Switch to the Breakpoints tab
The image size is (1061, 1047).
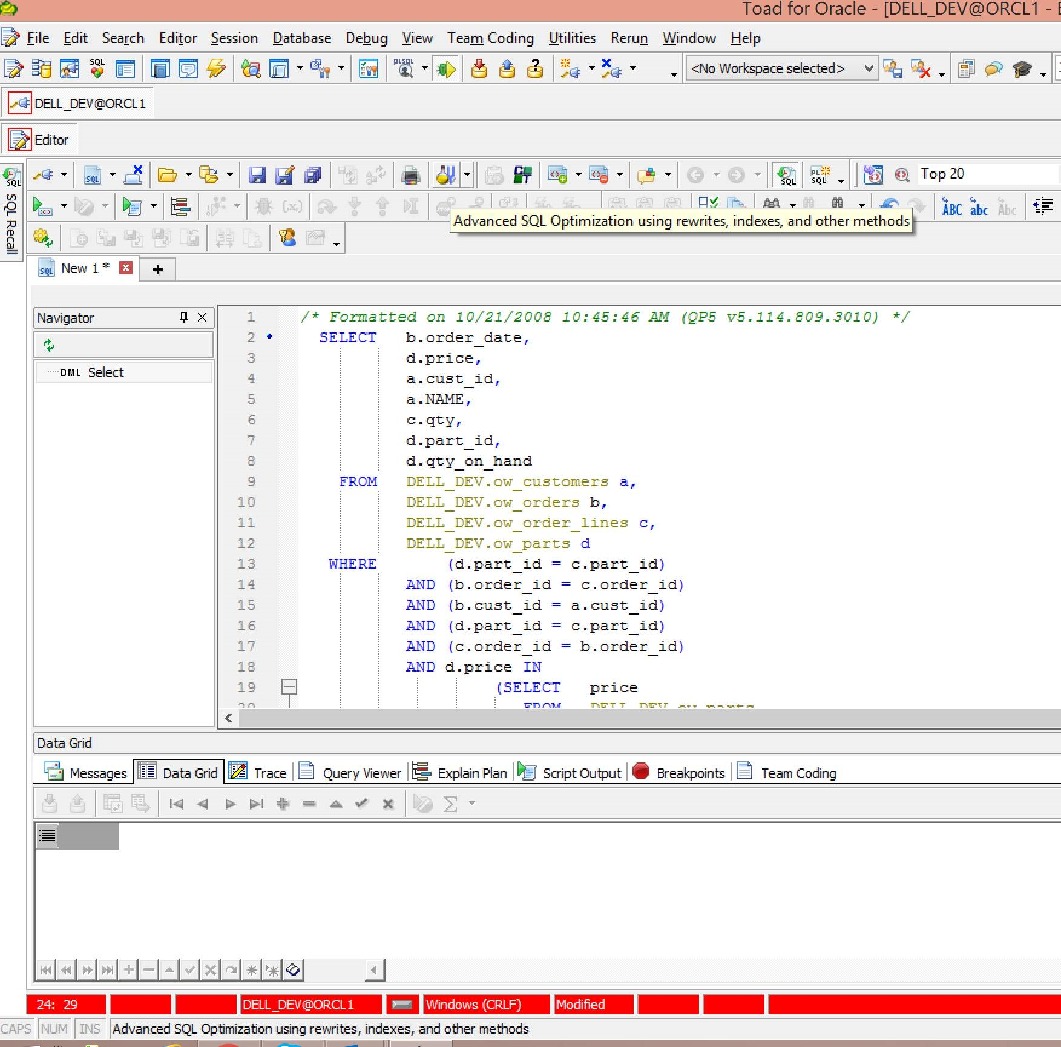[679, 773]
